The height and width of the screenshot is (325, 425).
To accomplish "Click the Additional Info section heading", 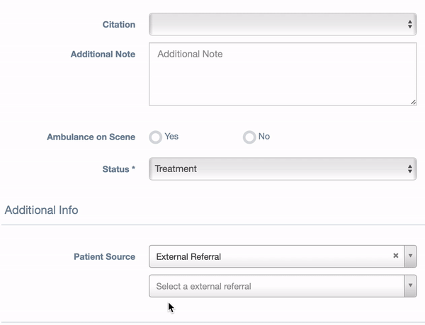I will point(42,210).
